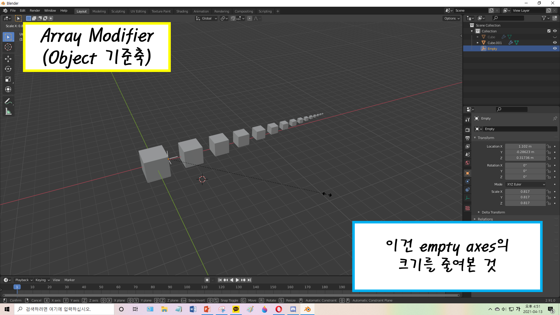The image size is (560, 315).
Task: Select the Measure ruler tool
Action: pos(8,112)
